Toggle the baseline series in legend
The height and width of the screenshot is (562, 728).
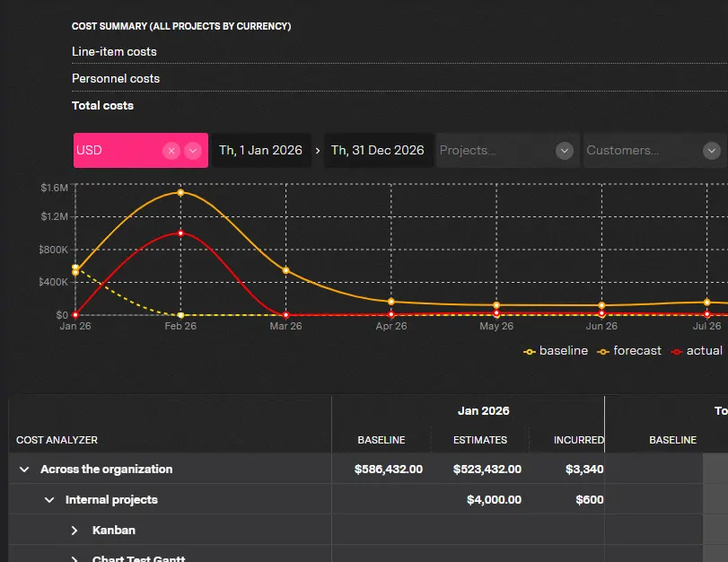[556, 351]
